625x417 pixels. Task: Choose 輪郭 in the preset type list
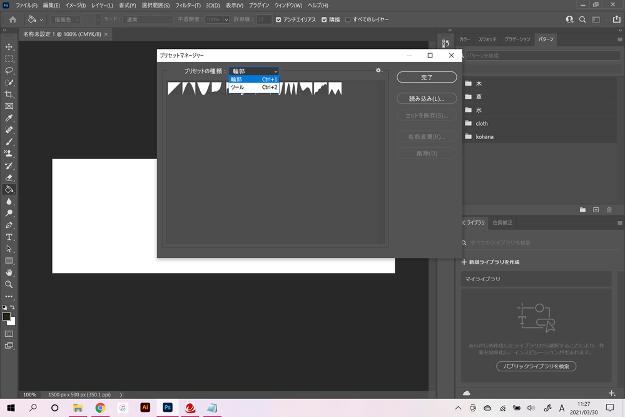pos(254,80)
